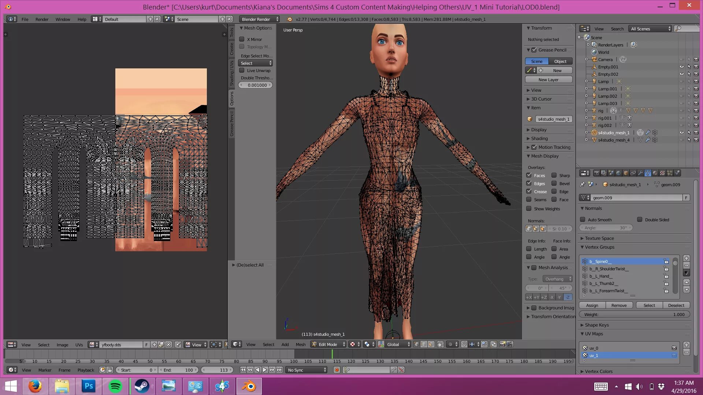Image resolution: width=703 pixels, height=395 pixels.
Task: Toggle the Edges overlay checkbox
Action: pos(529,183)
